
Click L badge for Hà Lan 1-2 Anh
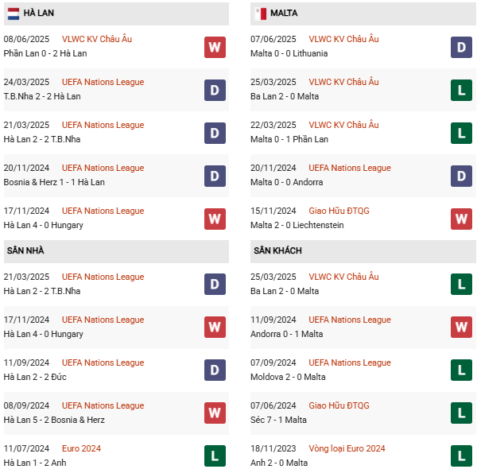click(215, 456)
